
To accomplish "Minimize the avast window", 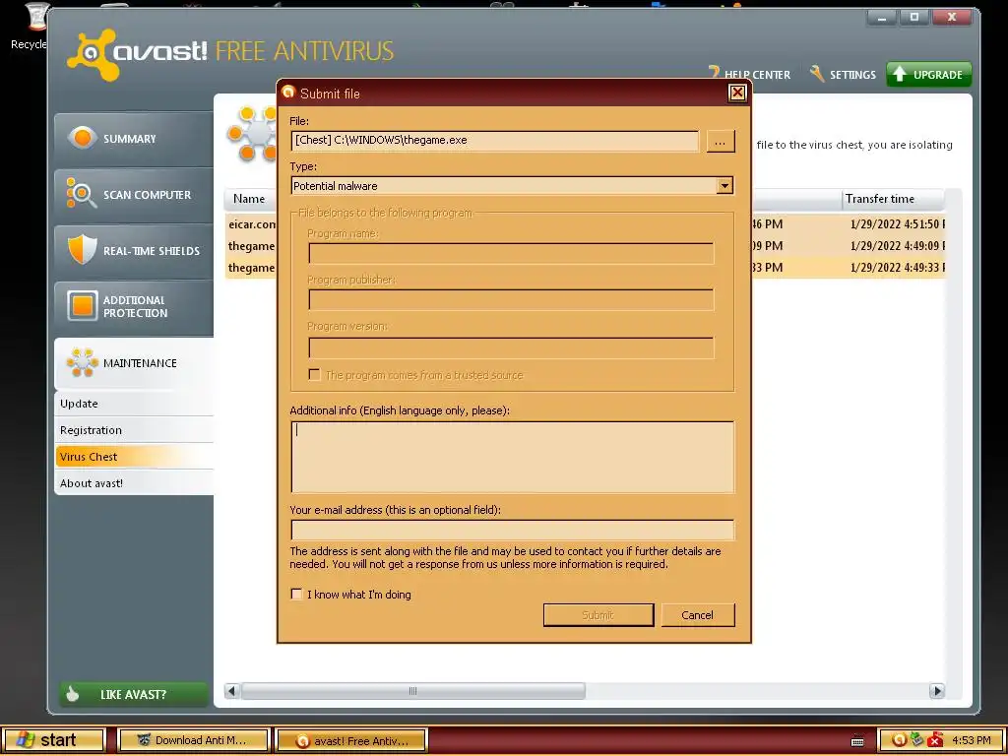I will click(x=882, y=18).
